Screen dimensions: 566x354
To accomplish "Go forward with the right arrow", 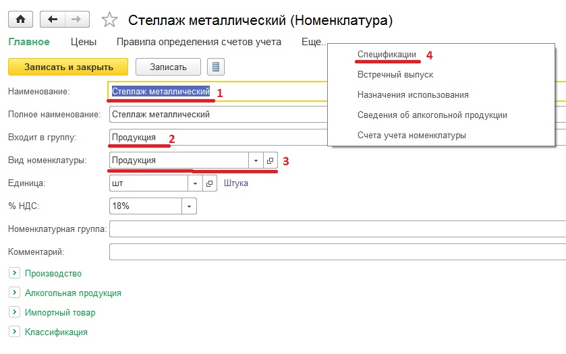I will point(78,20).
